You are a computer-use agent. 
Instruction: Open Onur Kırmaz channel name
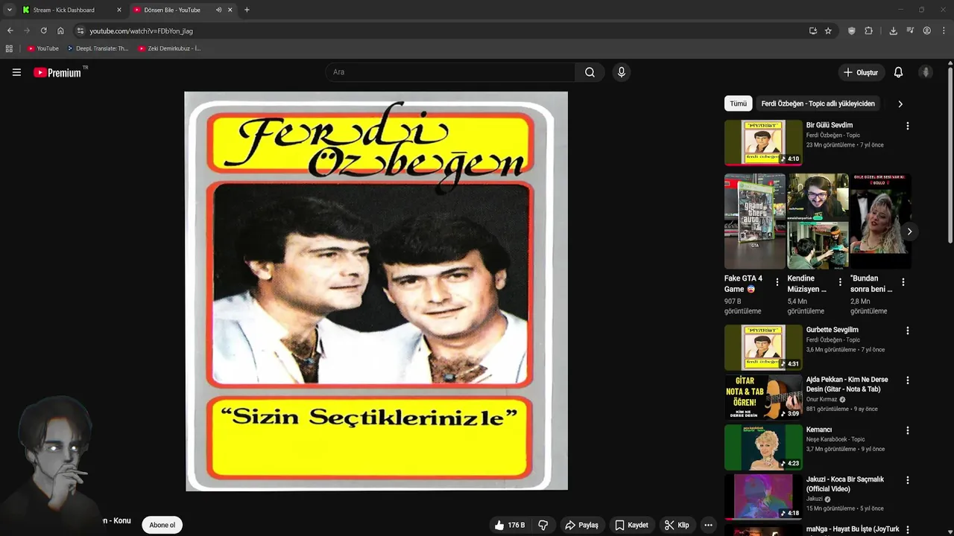pos(822,399)
